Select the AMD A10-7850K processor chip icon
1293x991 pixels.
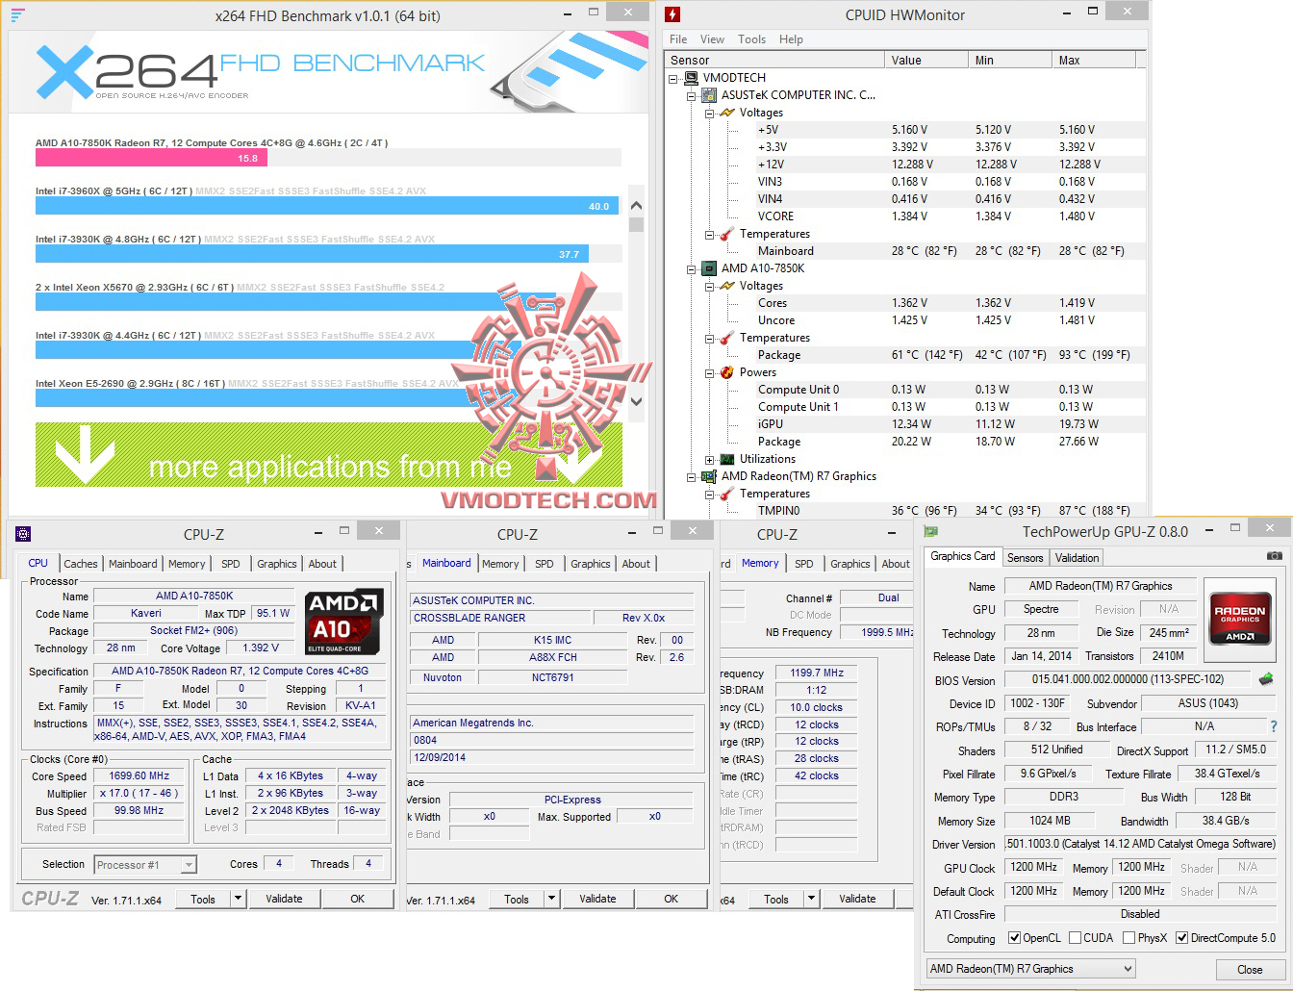(710, 268)
